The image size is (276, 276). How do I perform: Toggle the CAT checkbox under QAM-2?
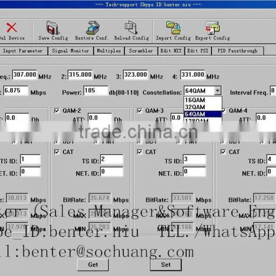57,152
